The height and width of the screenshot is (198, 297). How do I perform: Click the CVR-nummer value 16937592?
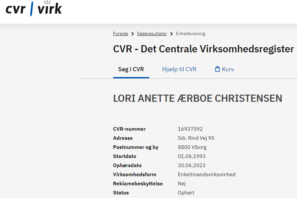(x=190, y=129)
